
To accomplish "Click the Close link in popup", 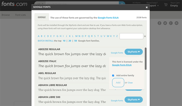I will 130,83.
